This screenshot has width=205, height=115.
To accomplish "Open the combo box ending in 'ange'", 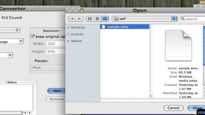I will (21, 41).
